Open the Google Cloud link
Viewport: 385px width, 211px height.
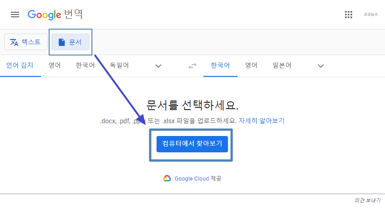coord(192,179)
